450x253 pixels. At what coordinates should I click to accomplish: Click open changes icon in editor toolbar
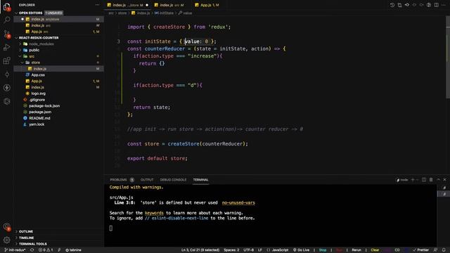coord(399,5)
